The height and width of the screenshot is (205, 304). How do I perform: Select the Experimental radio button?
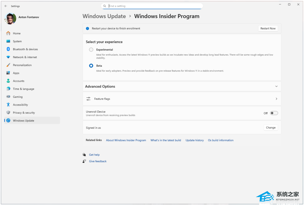point(91,50)
